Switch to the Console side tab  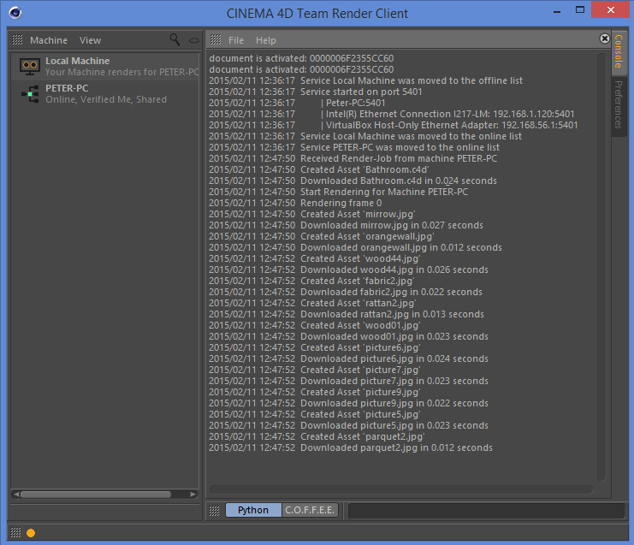click(x=619, y=51)
